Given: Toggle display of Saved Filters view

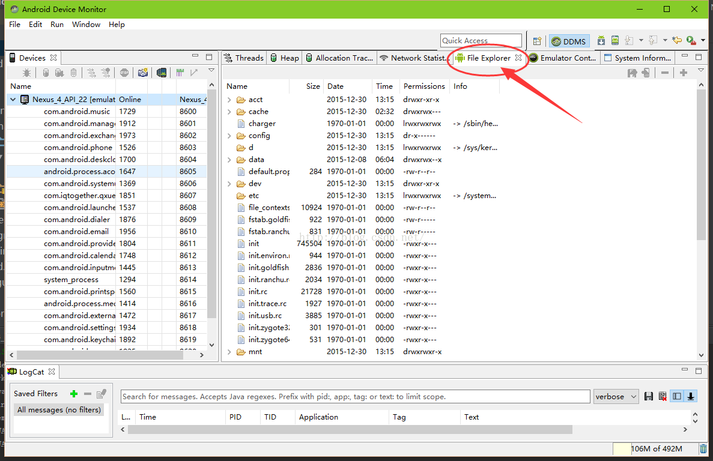Looking at the screenshot, I should tap(677, 397).
